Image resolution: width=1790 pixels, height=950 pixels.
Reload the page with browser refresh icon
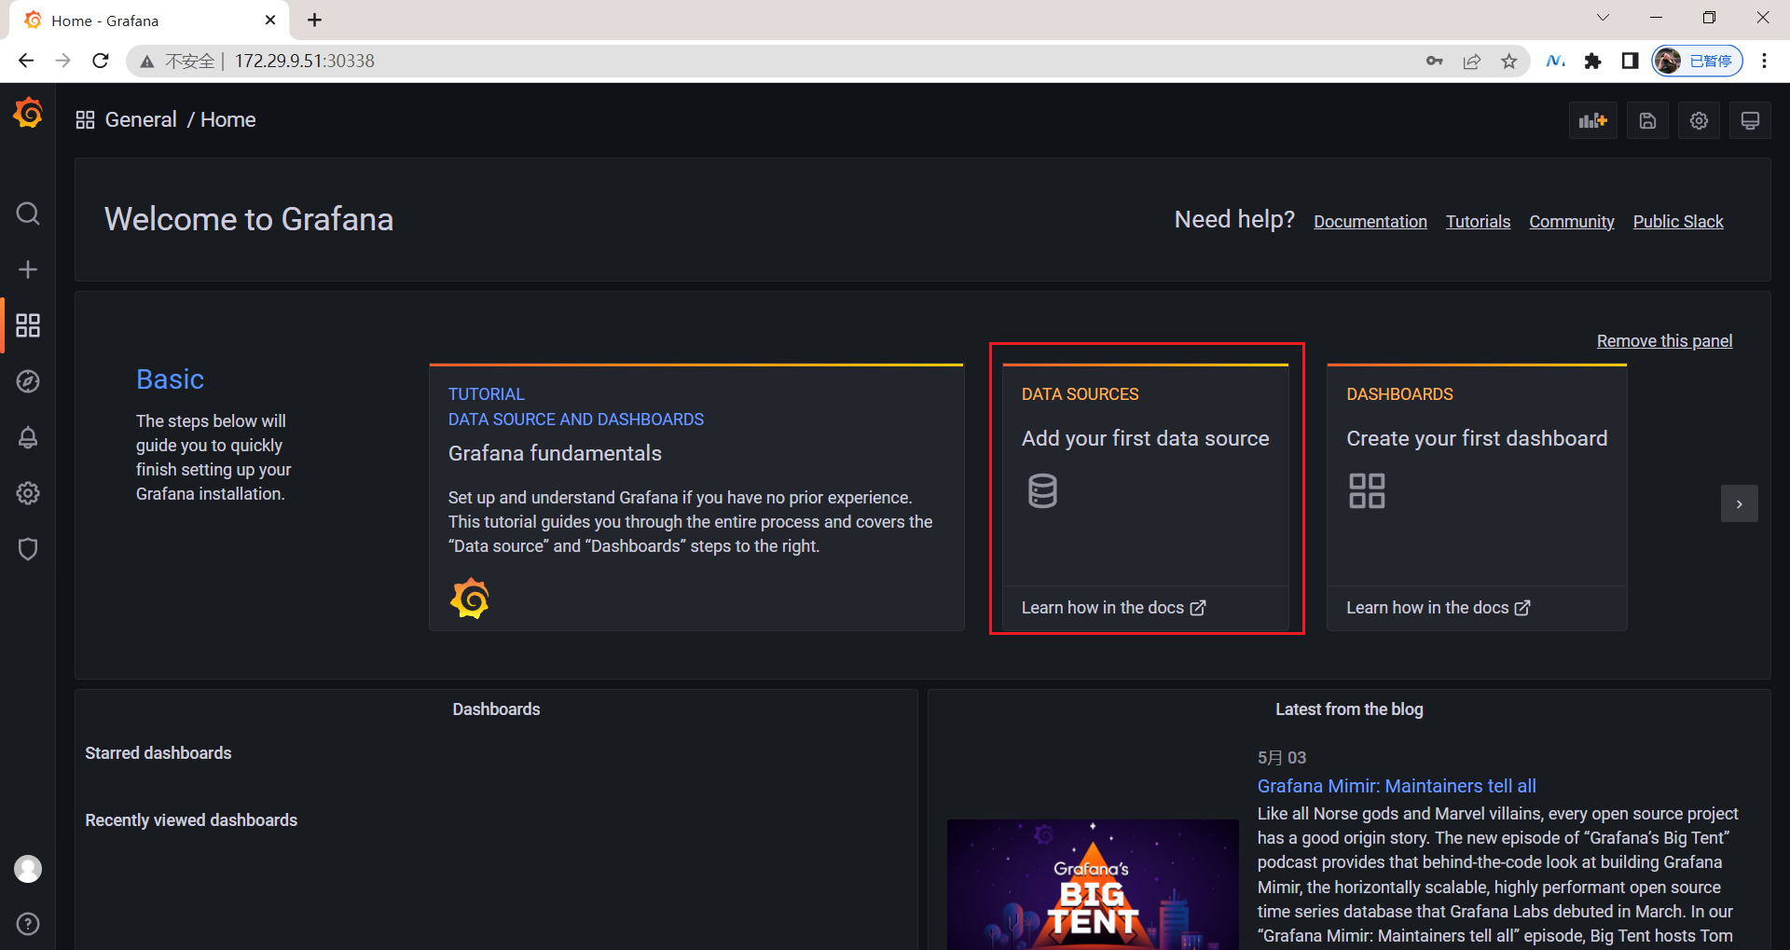(101, 61)
